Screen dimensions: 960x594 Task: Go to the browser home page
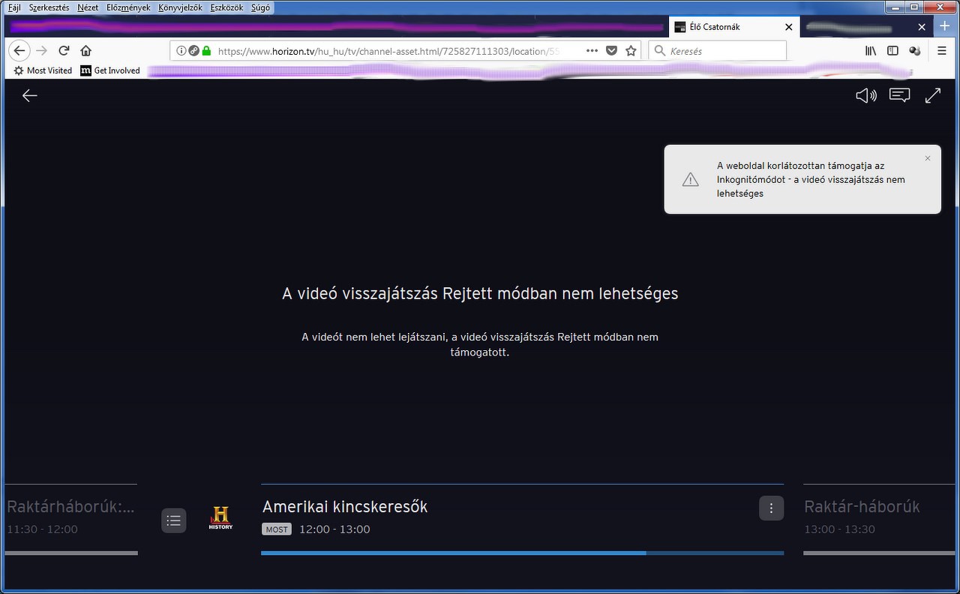[x=85, y=50]
